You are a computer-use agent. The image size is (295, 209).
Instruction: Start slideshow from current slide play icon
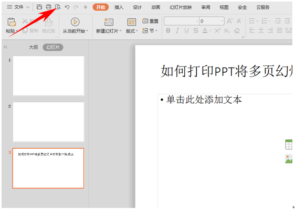pos(75,22)
